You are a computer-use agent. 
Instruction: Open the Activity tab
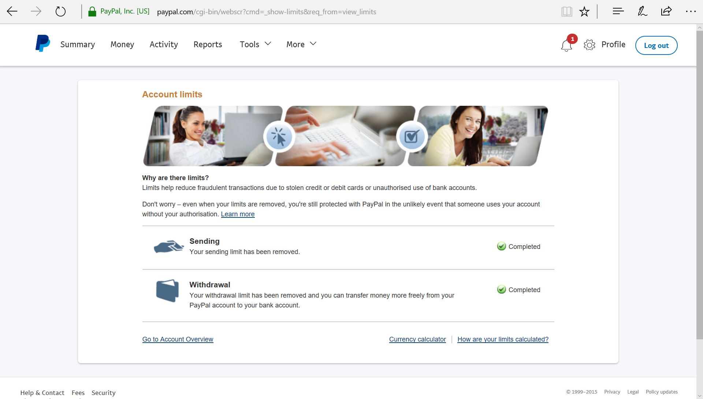[164, 44]
